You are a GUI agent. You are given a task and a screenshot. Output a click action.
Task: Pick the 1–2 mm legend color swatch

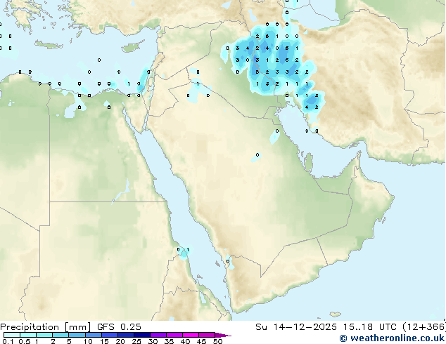44,335
